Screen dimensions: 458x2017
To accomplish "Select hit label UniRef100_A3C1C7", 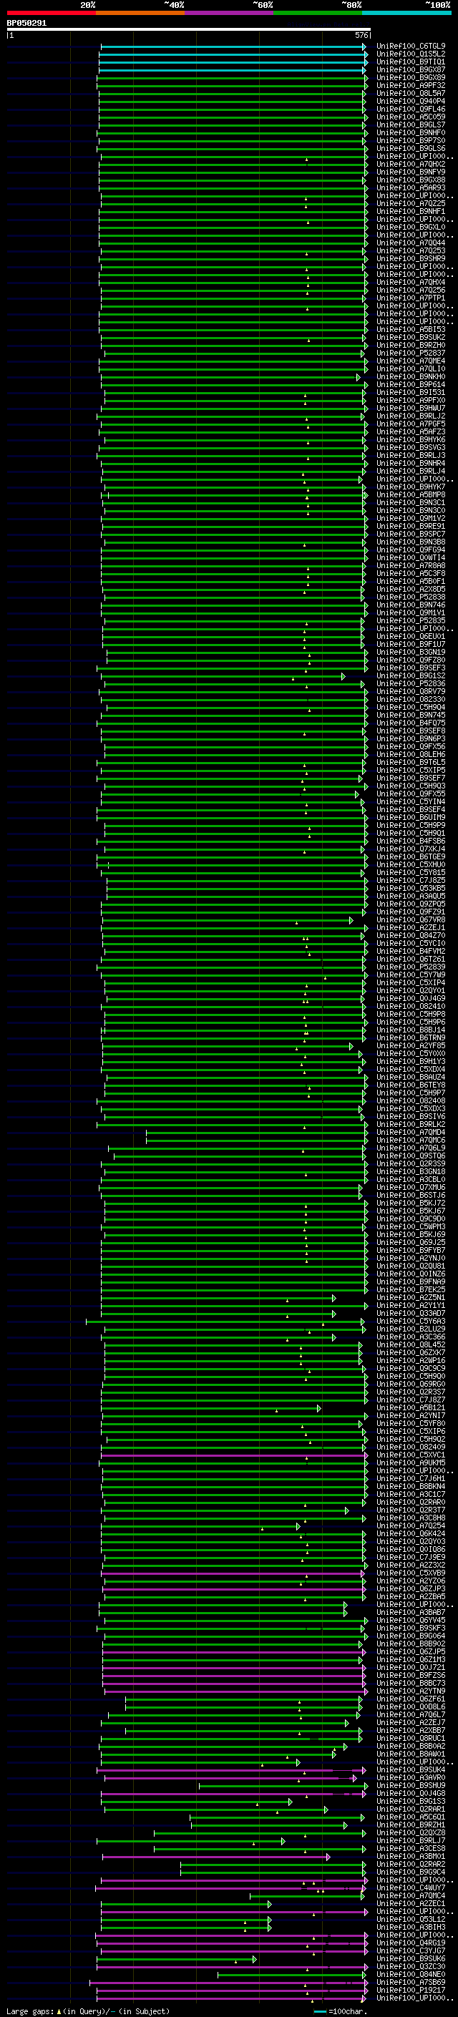I will click(x=411, y=1494).
